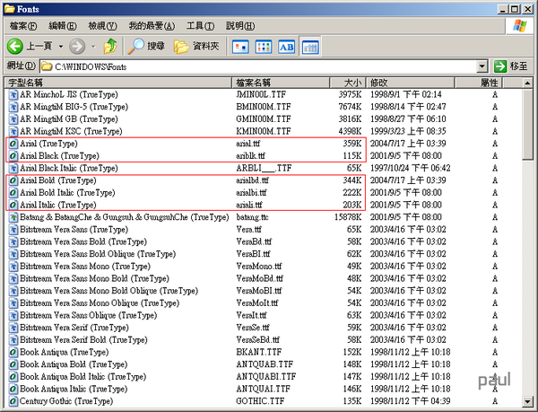Select the Bitstream Vera Serif (TrueType) icon

13,328
